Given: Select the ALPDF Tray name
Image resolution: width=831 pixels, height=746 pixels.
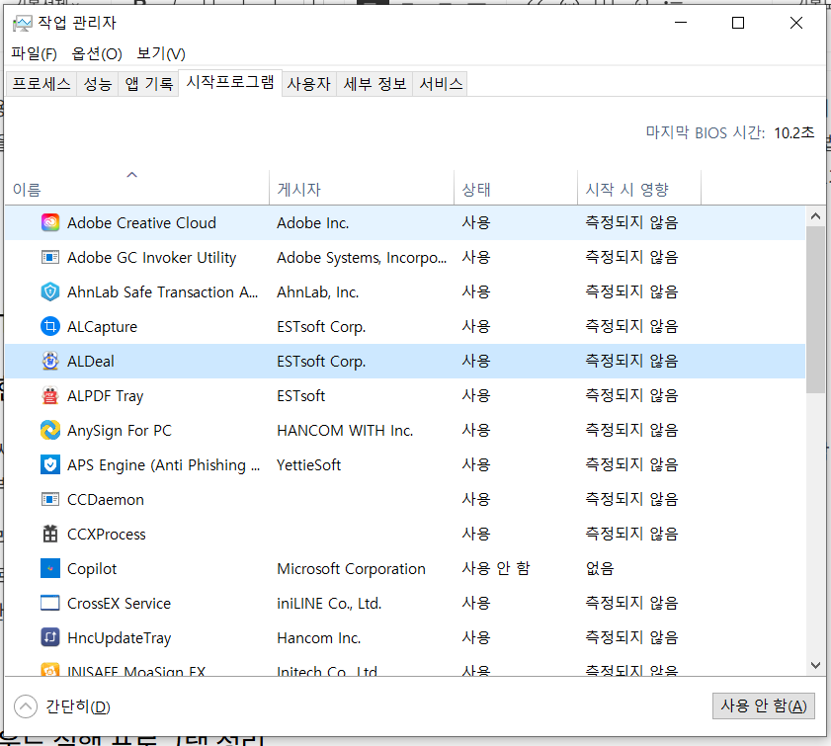Looking at the screenshot, I should 106,396.
